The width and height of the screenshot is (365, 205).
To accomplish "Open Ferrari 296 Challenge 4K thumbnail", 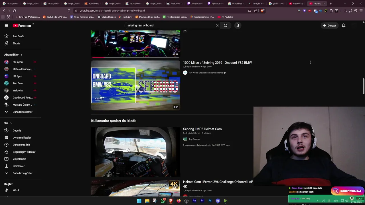I will (135, 188).
